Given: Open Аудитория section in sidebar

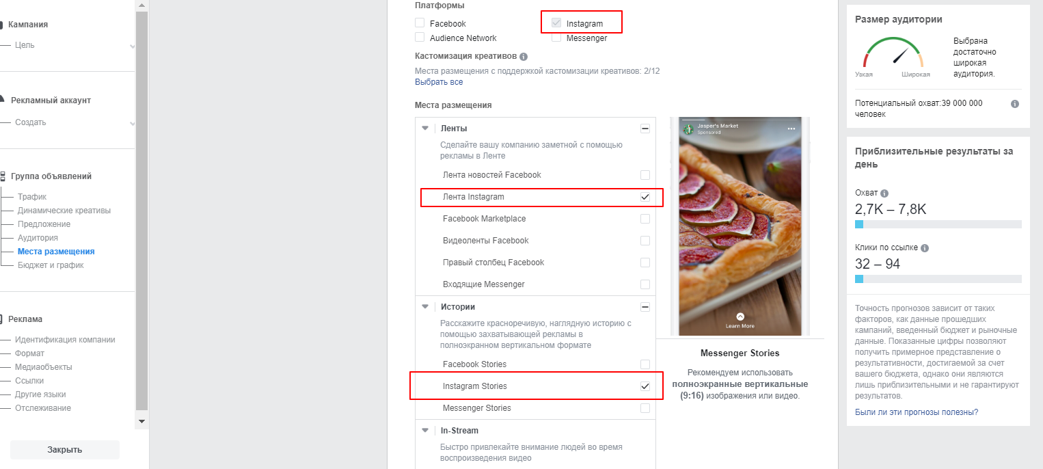Looking at the screenshot, I should 38,238.
